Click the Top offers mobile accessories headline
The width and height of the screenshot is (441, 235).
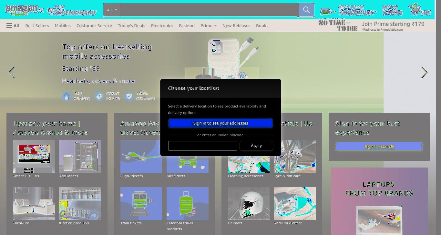click(x=107, y=52)
